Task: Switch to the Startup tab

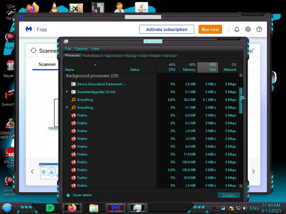Action: point(131,56)
